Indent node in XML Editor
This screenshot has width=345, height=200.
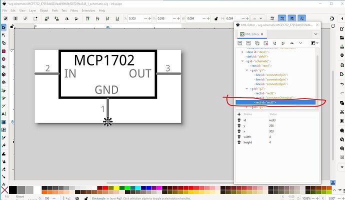point(283,43)
